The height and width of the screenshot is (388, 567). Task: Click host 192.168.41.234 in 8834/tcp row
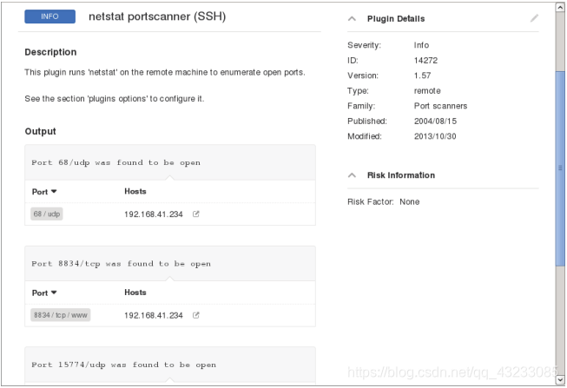154,315
